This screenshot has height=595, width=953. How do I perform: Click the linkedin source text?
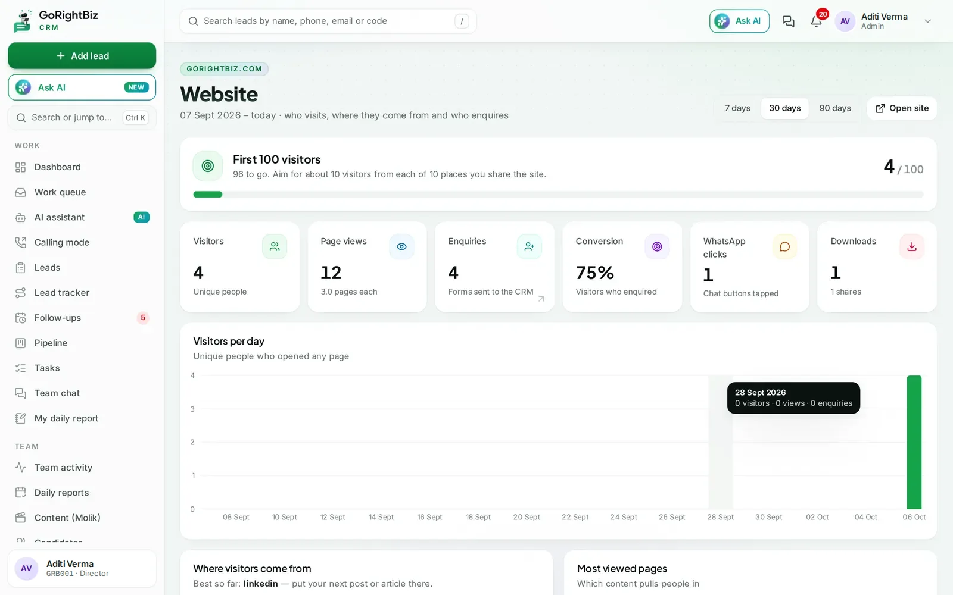pos(260,584)
